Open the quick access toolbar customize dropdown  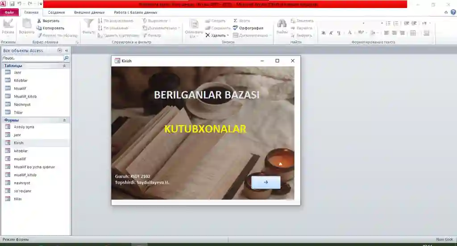pos(41,4)
